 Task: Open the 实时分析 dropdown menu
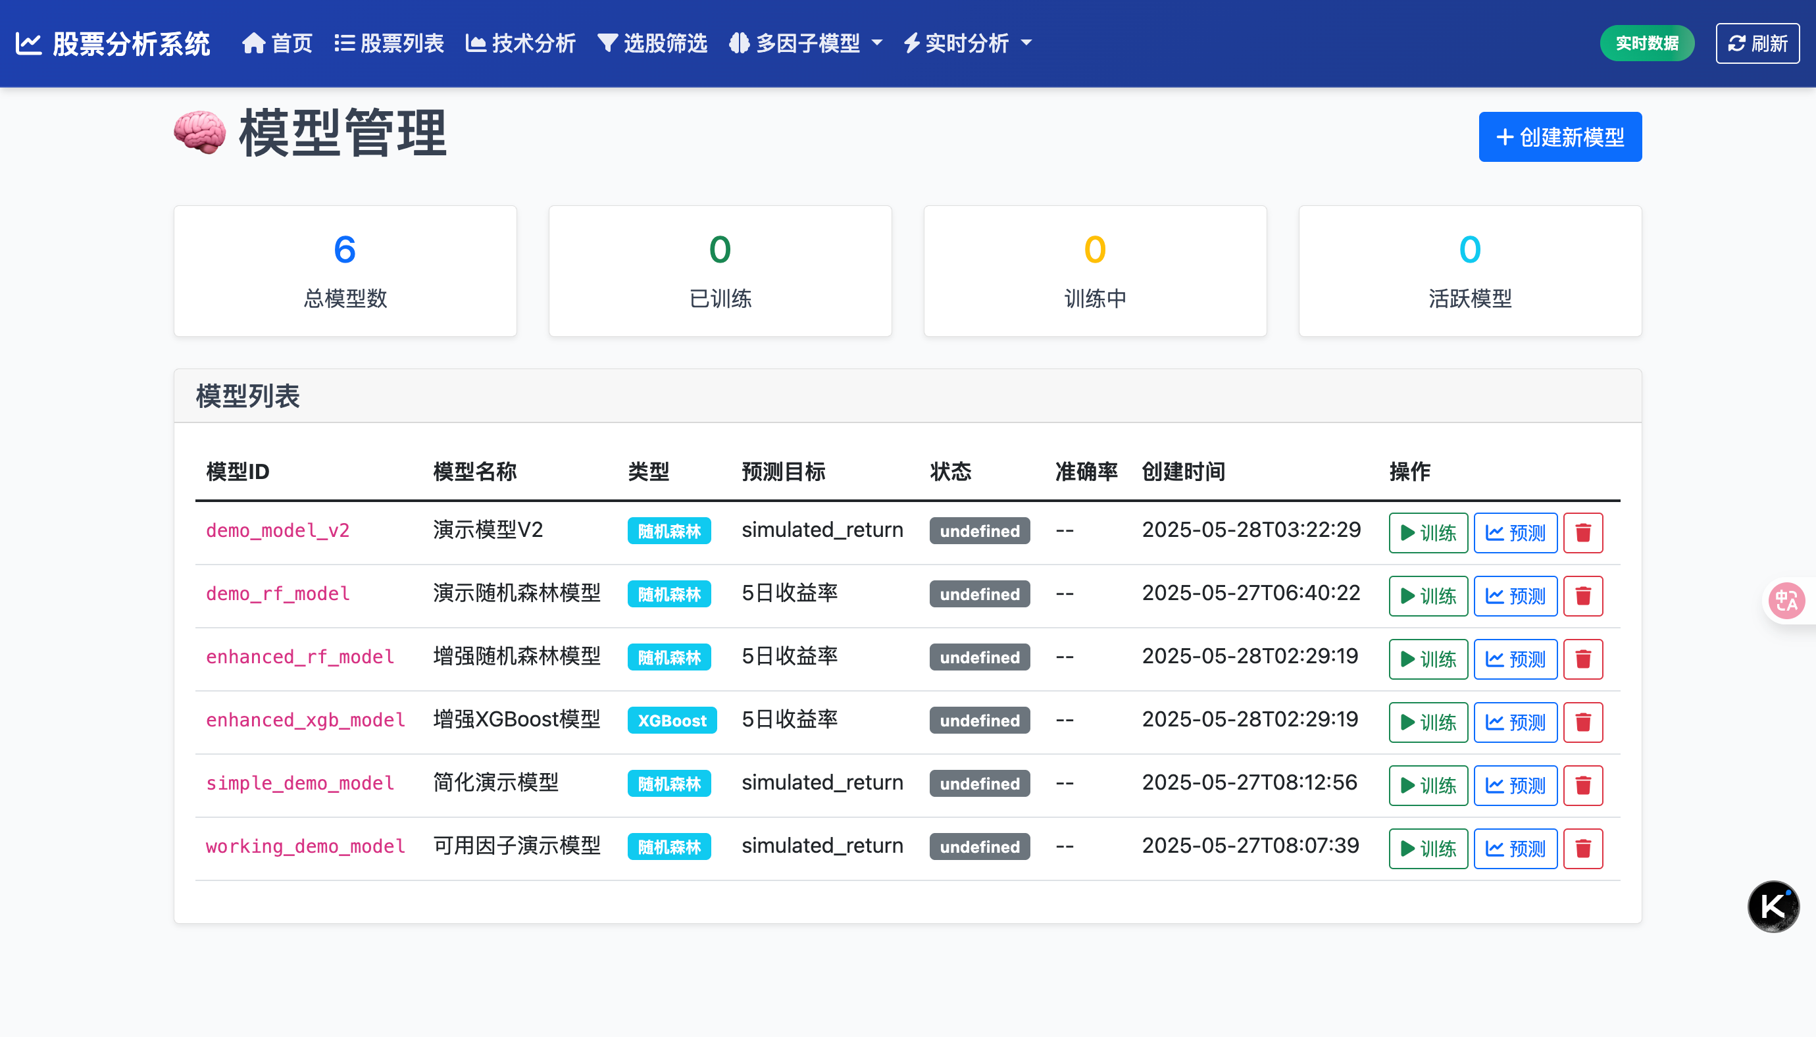tap(968, 43)
